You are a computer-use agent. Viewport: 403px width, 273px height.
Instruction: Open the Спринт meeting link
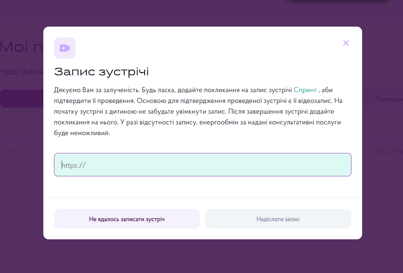click(305, 90)
